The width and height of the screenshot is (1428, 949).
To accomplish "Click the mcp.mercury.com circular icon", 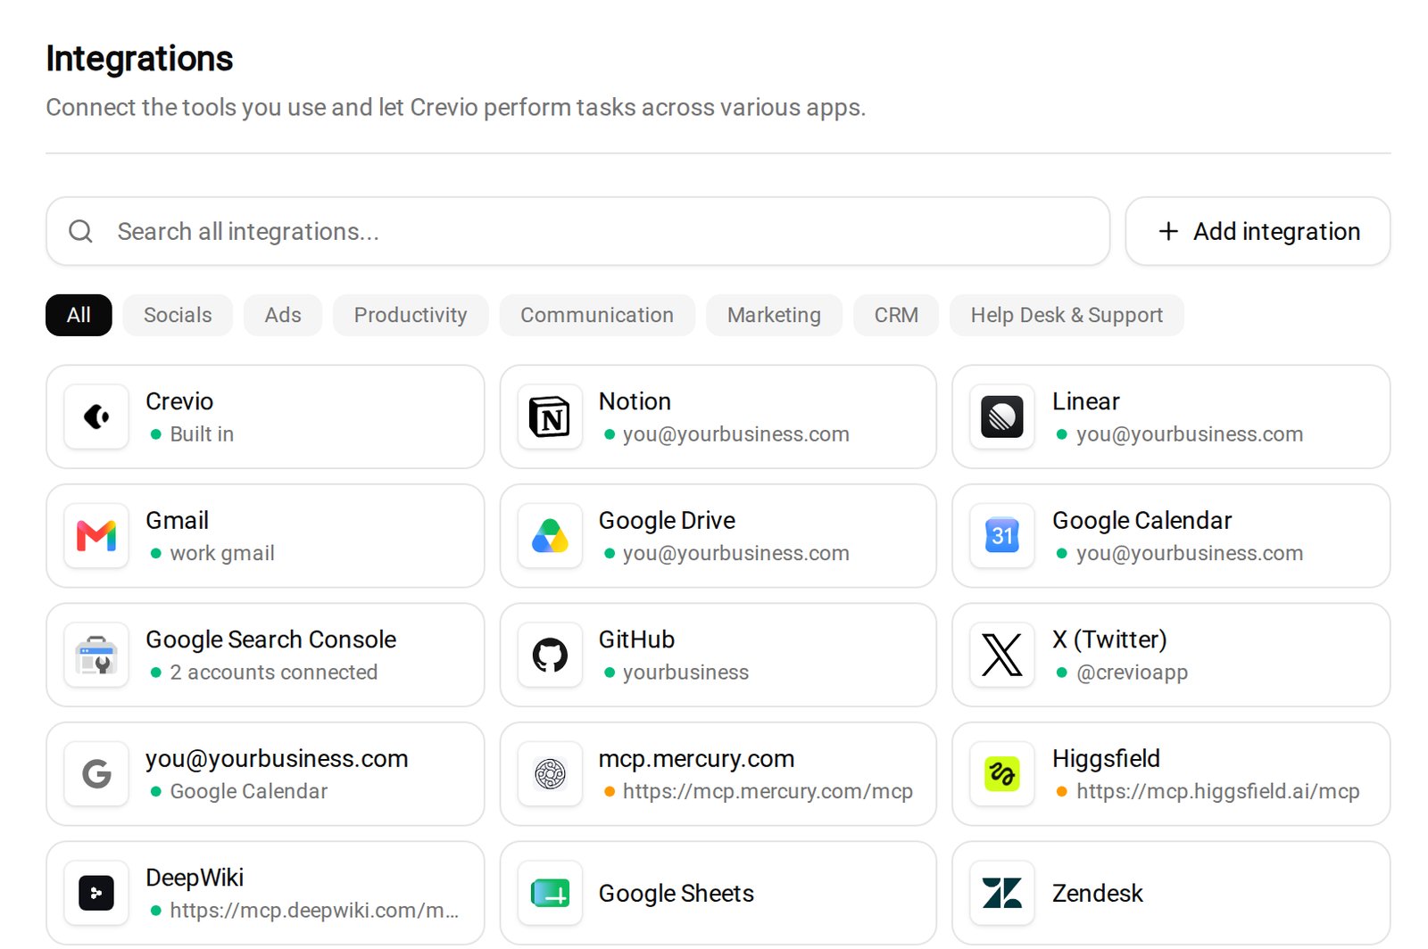I will click(550, 774).
